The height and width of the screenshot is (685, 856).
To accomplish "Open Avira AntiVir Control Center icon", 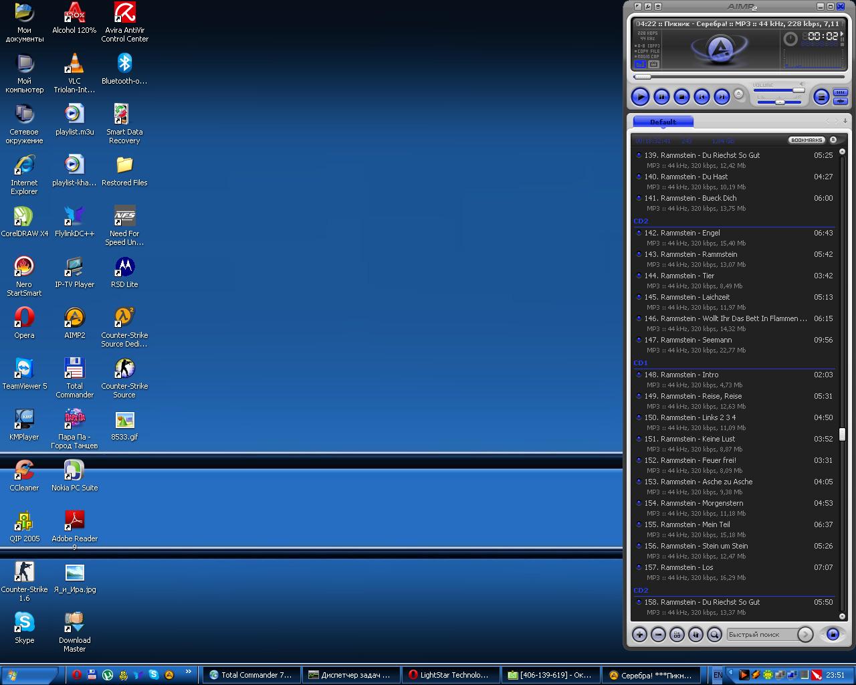I will point(124,23).
